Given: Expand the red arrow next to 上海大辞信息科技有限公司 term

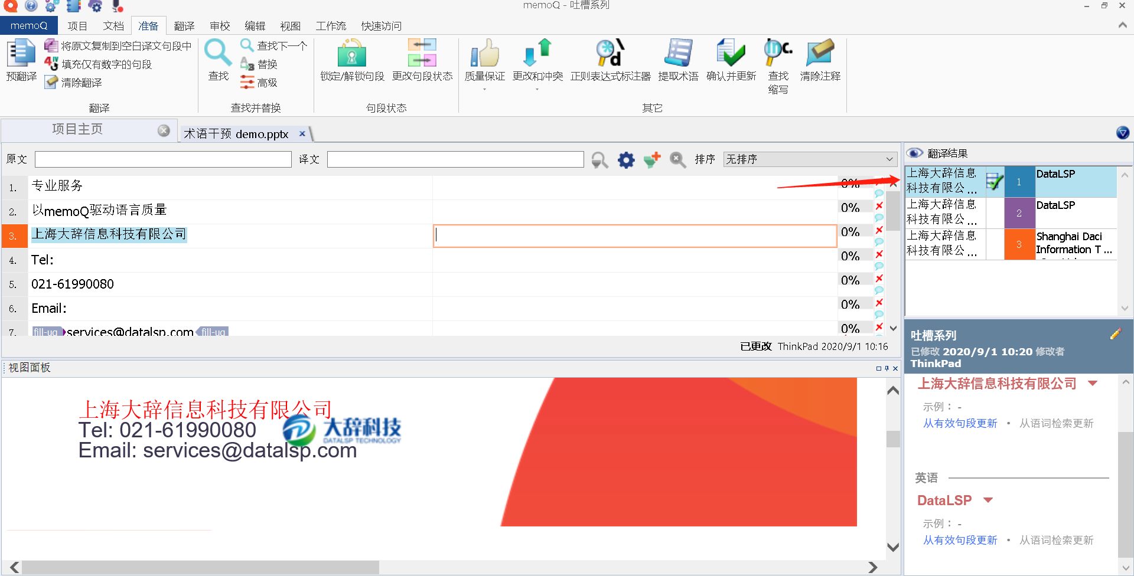Looking at the screenshot, I should point(1093,384).
